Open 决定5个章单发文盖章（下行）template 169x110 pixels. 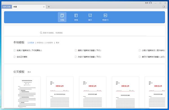point(89,57)
